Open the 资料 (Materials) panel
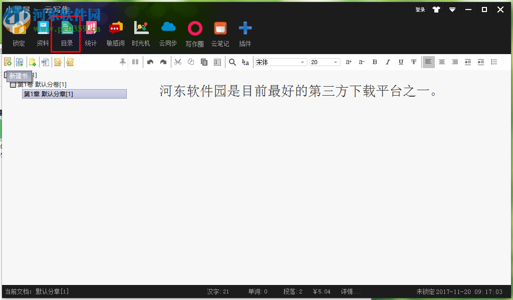The image size is (513, 300). click(x=42, y=33)
